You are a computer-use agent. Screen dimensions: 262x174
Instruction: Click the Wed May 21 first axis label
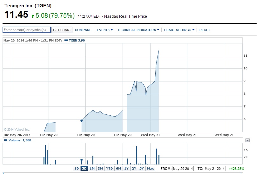tap(150, 135)
